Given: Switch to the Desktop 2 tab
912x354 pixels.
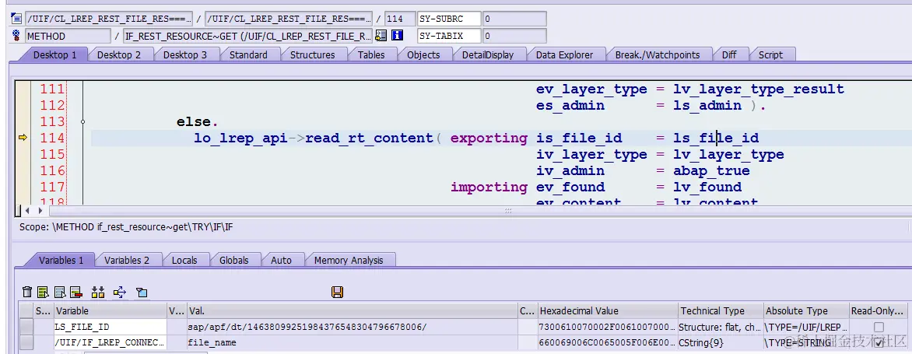Looking at the screenshot, I should [118, 54].
